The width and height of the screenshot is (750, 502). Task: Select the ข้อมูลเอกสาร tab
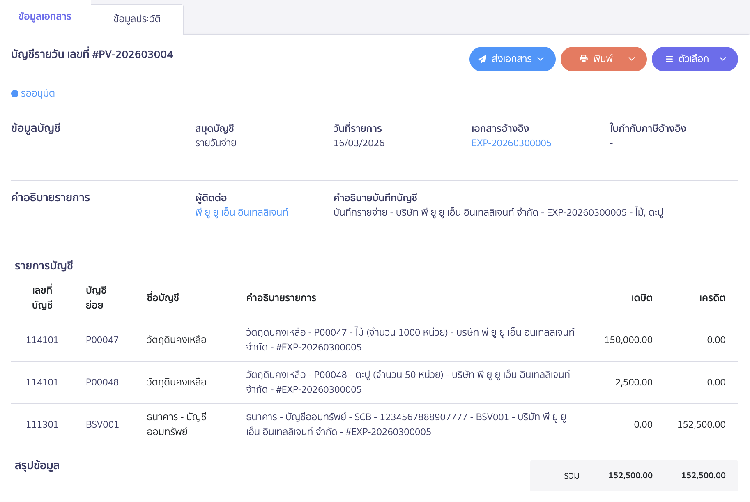point(45,16)
